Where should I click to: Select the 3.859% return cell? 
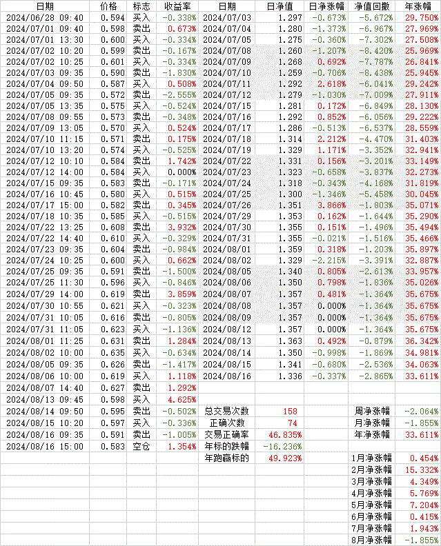182,294
